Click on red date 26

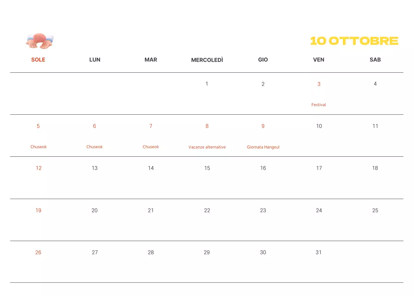click(x=38, y=252)
